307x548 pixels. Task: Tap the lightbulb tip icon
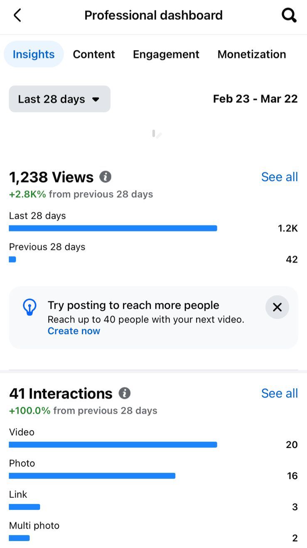pyautogui.click(x=29, y=308)
